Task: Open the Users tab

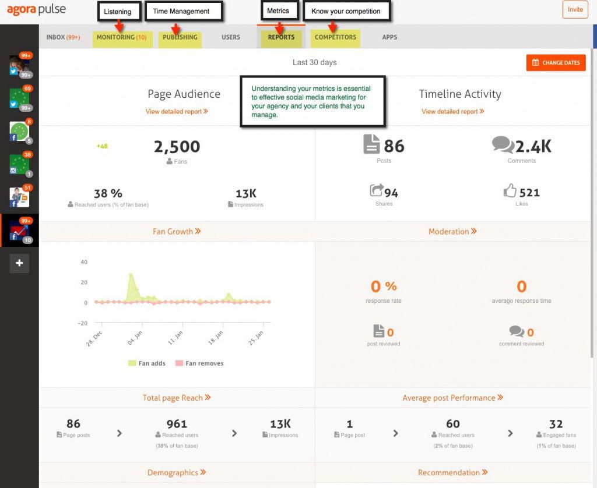Action: click(x=231, y=37)
